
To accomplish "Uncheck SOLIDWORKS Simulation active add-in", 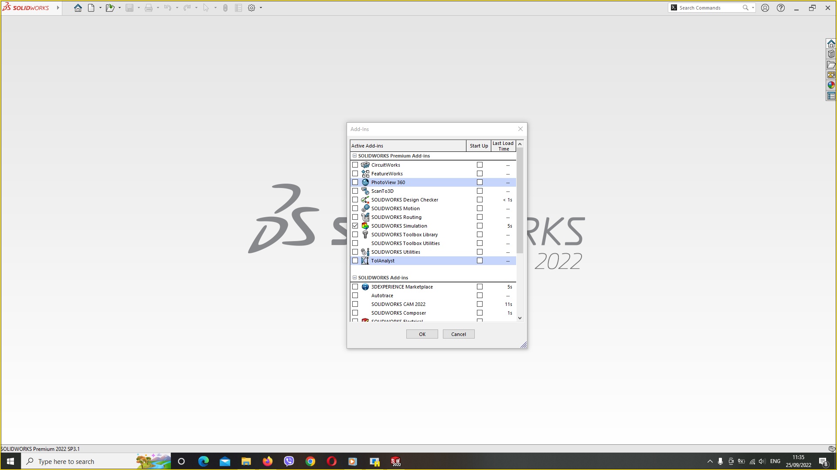I will (x=355, y=226).
